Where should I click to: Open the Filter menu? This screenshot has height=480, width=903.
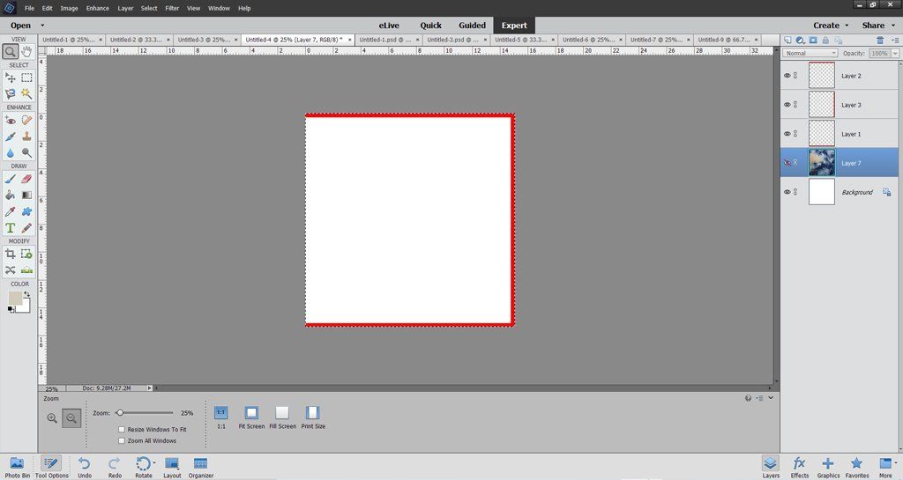172,8
